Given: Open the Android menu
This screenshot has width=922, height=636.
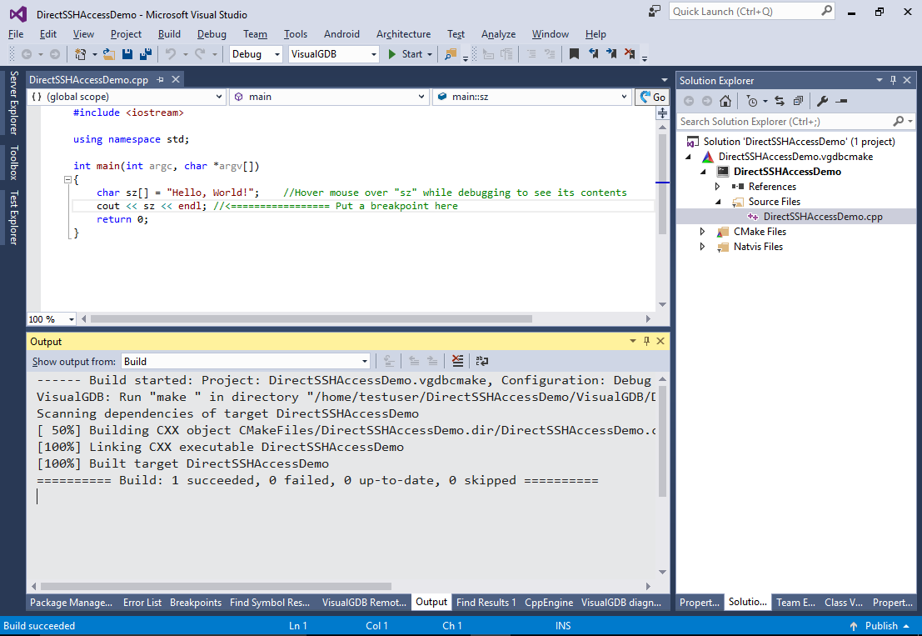Looking at the screenshot, I should pyautogui.click(x=341, y=34).
